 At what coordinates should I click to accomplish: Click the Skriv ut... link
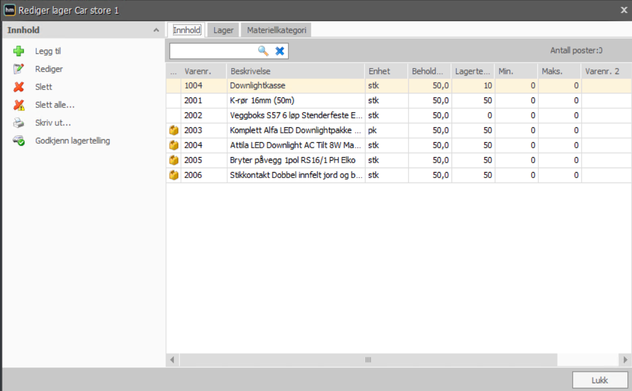click(53, 123)
